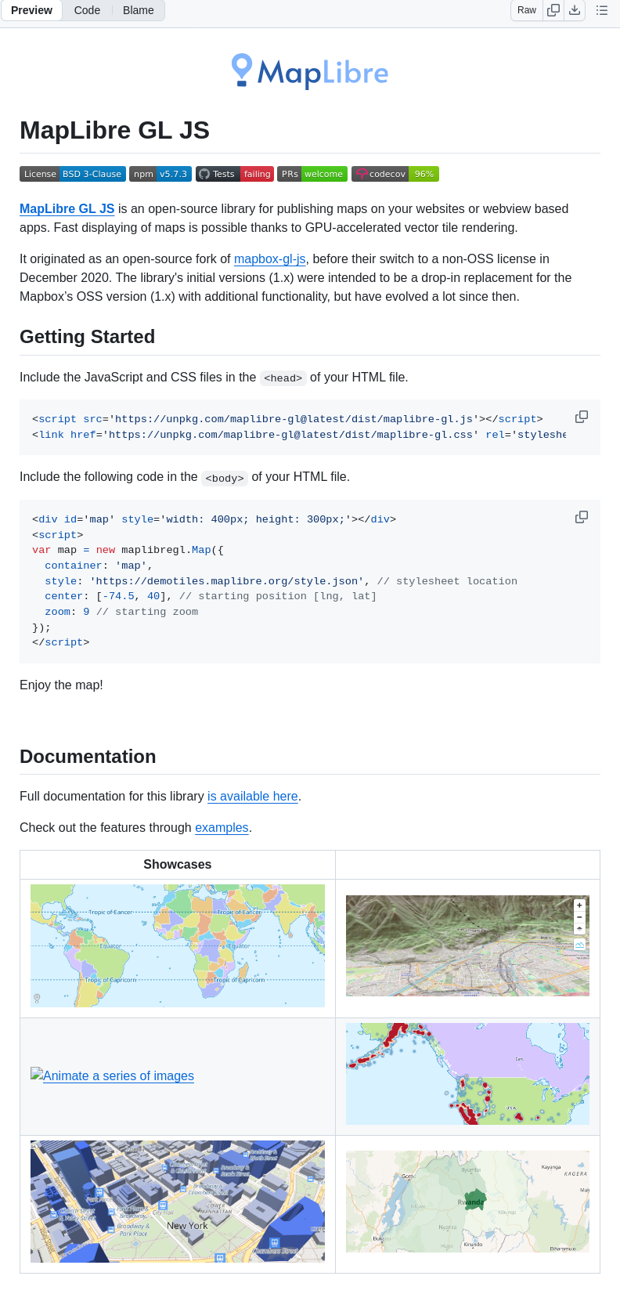Open the mapbox-gl-js link
The width and height of the screenshot is (620, 1294).
pos(269,258)
